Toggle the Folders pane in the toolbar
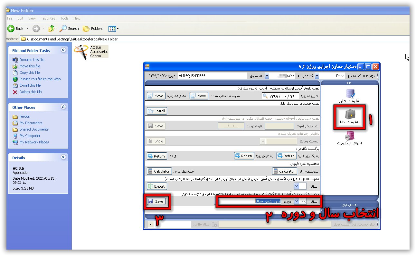 [93, 29]
